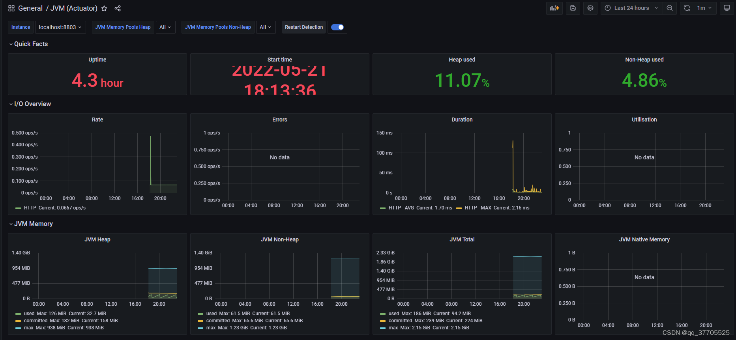
Task: Cycle view mode monitor icon
Action: (727, 8)
